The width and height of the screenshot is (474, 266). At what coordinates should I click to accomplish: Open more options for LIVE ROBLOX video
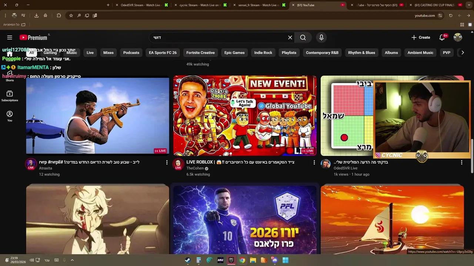point(314,162)
